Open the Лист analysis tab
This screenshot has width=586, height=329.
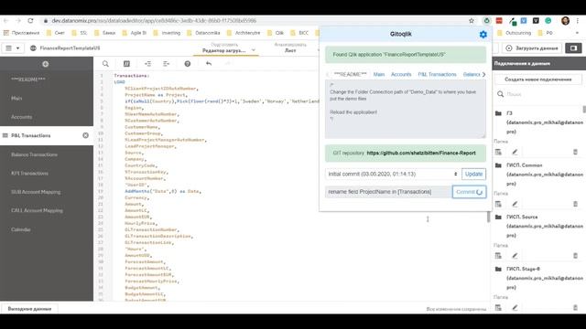290,48
